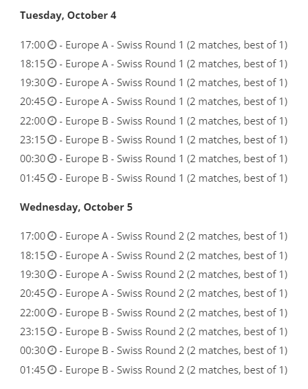The height and width of the screenshot is (389, 308).
Task: Click clock icon at Wednesday 00:30 Round 2
Action: click(52, 350)
